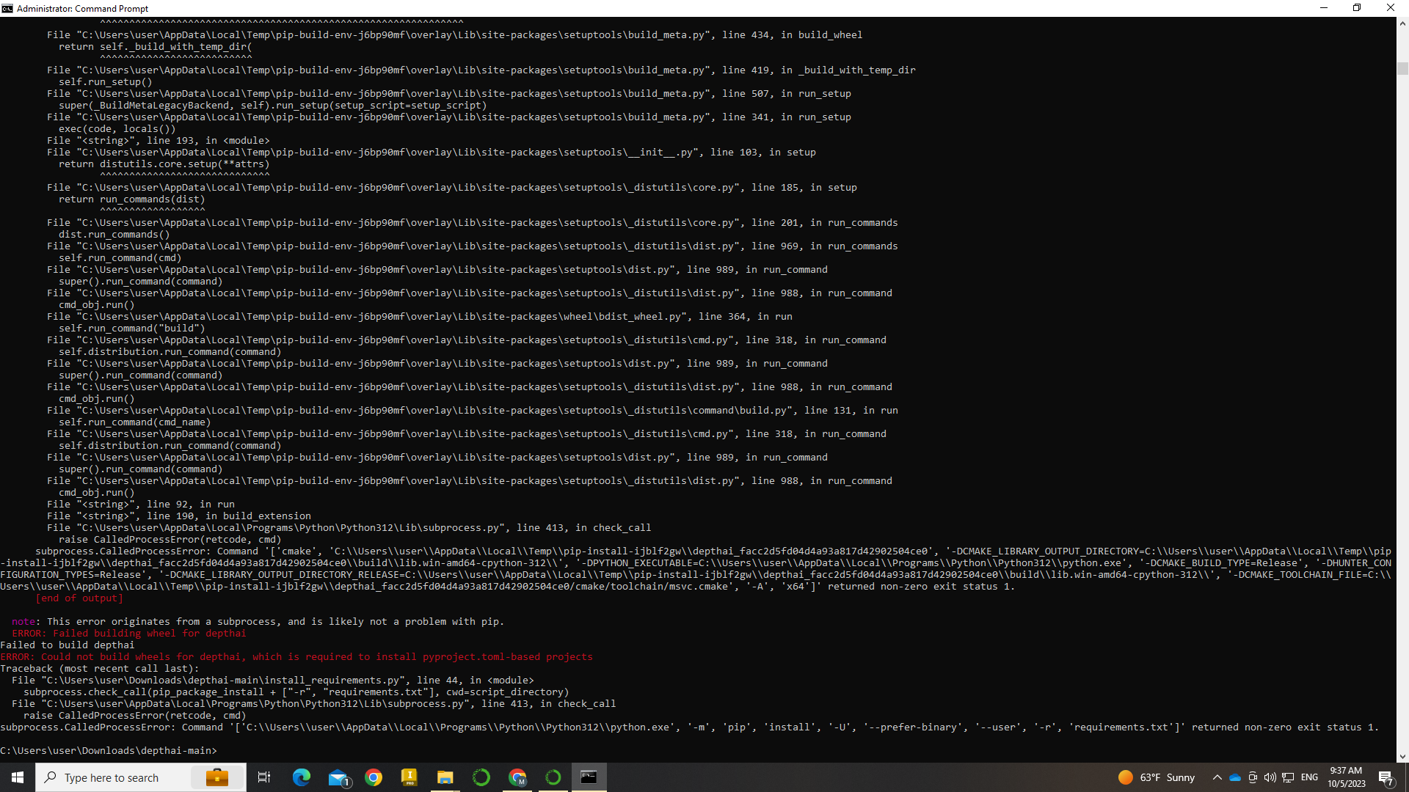Viewport: 1409px width, 792px height.
Task: Click the Task View icon
Action: click(x=264, y=777)
